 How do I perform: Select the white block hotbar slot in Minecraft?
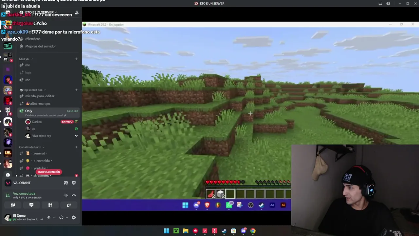(x=220, y=194)
